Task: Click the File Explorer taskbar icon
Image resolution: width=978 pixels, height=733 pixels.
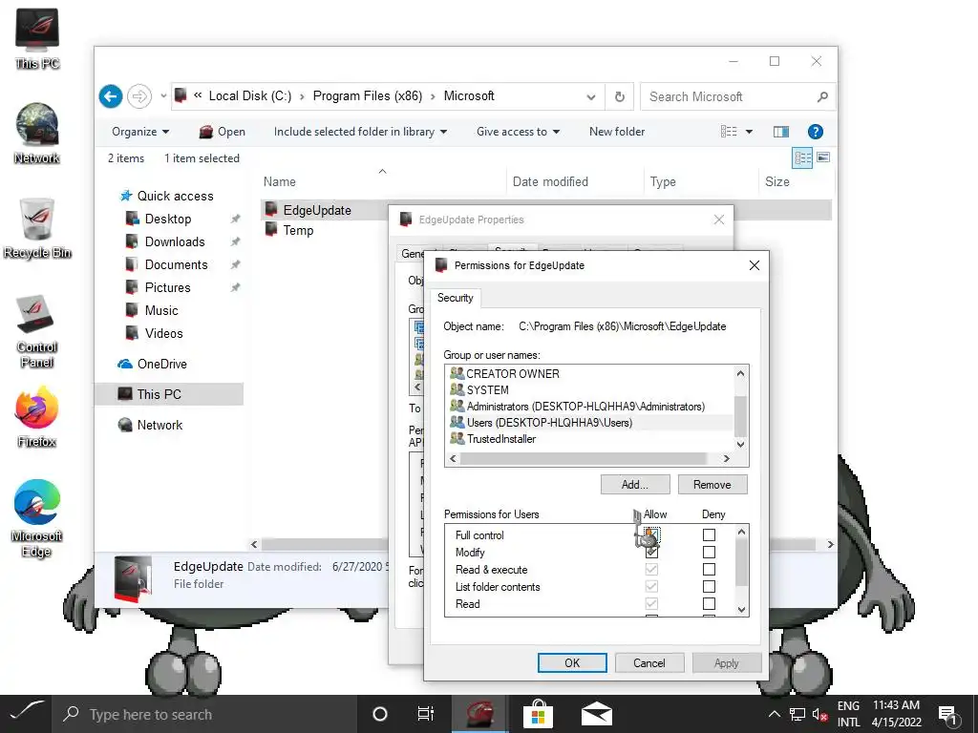Action: pos(479,714)
